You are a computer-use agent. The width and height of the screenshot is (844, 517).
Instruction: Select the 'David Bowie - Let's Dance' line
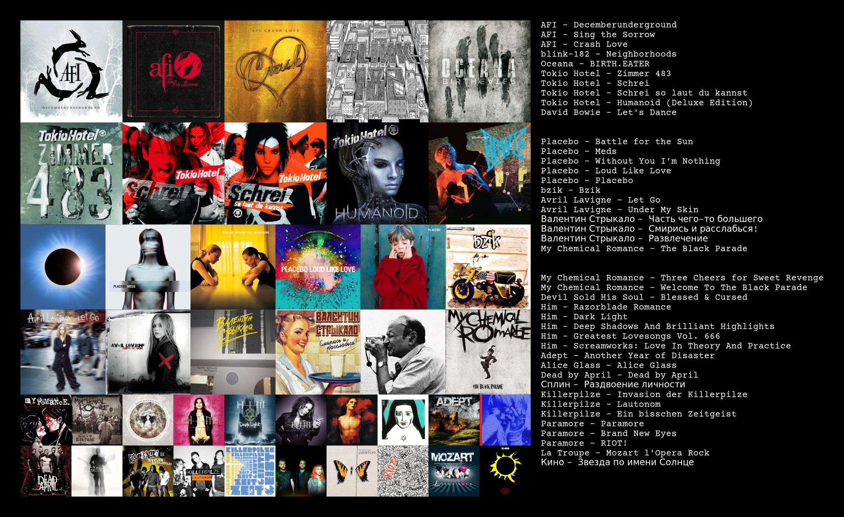[x=609, y=112]
